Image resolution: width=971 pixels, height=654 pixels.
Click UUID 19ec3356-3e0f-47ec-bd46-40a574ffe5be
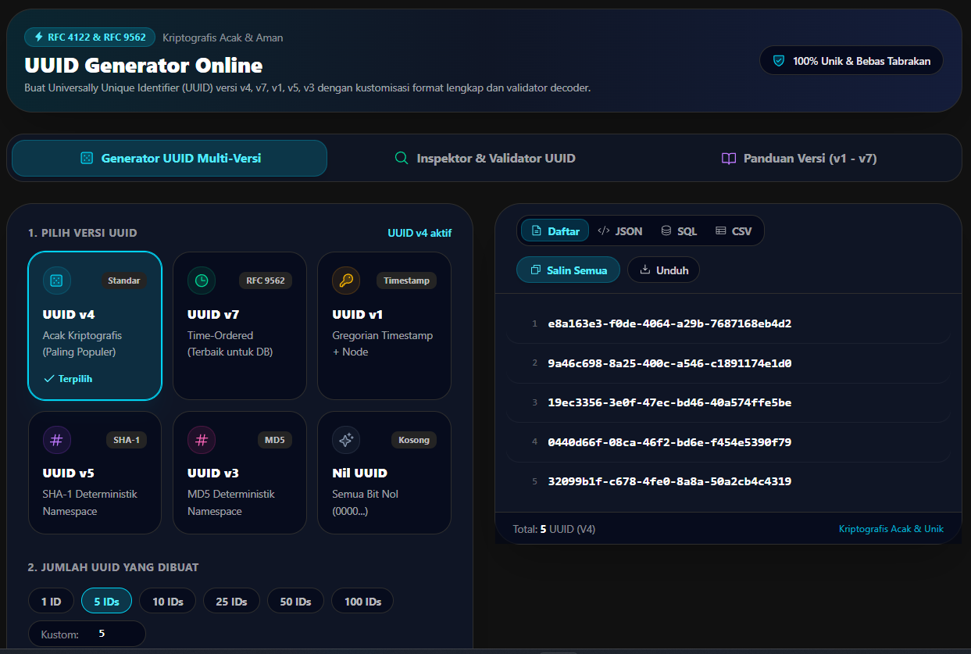pyautogui.click(x=669, y=402)
